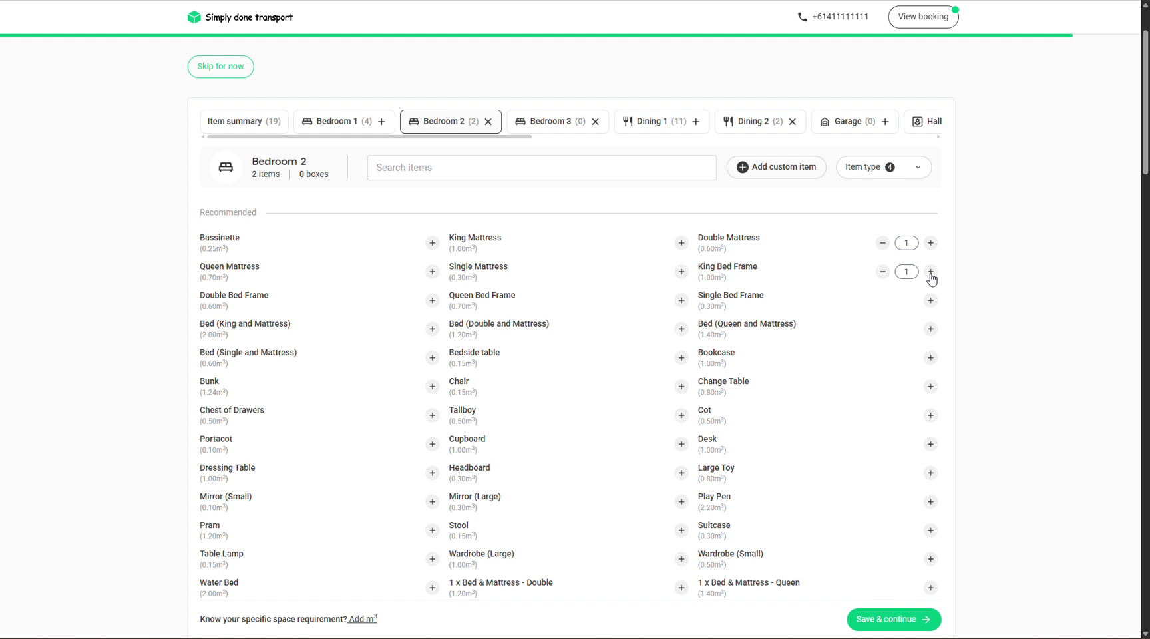Add a Bunk item
This screenshot has height=639, width=1150.
[433, 387]
